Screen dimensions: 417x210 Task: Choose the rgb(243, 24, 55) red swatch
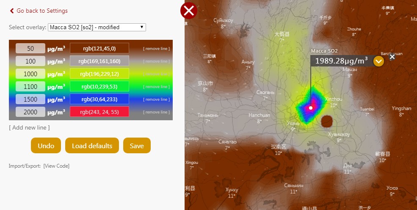[99, 112]
